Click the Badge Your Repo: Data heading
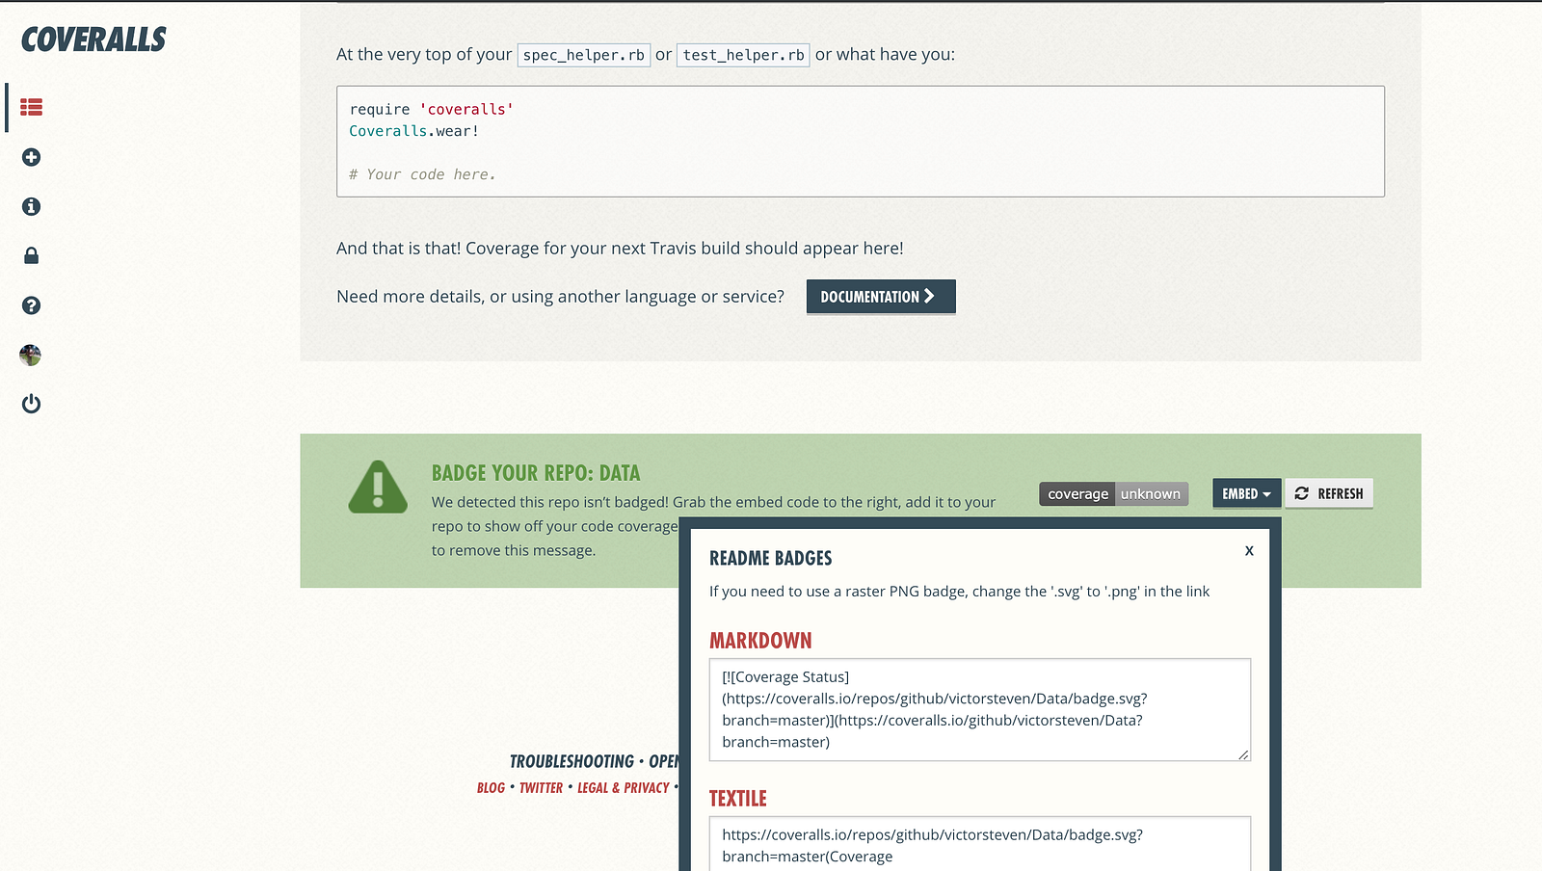This screenshot has width=1542, height=871. (536, 473)
